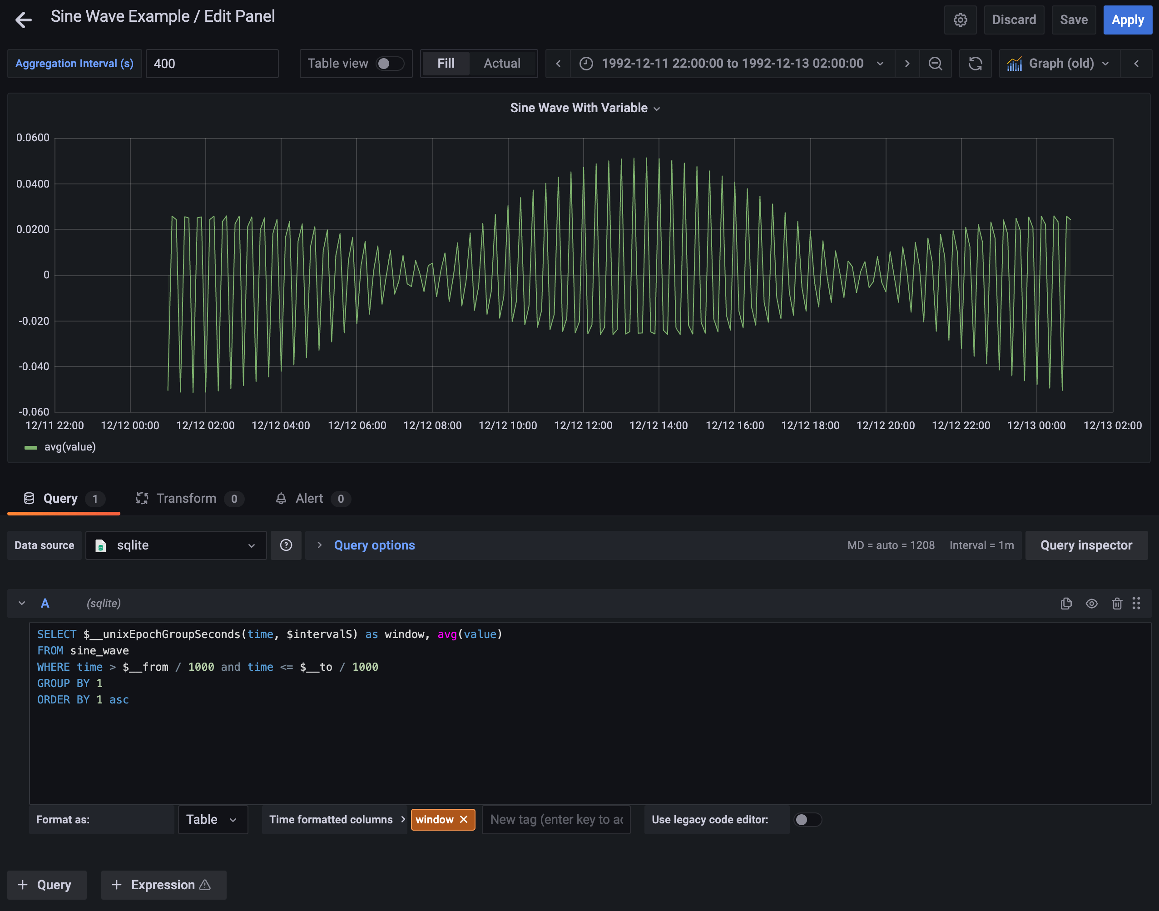This screenshot has width=1159, height=911.
Task: Switch to the Alert tab
Action: tap(309, 498)
